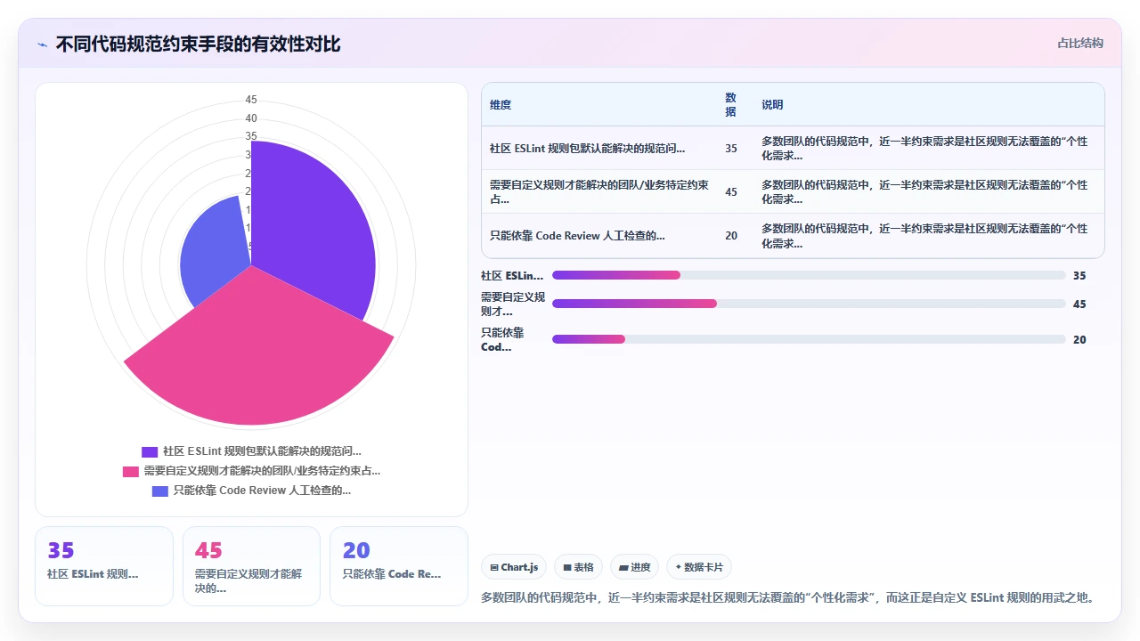Screen dimensions: 1140x641
Task: Click the icon inside the 进度 tag
Action: pyautogui.click(x=623, y=567)
